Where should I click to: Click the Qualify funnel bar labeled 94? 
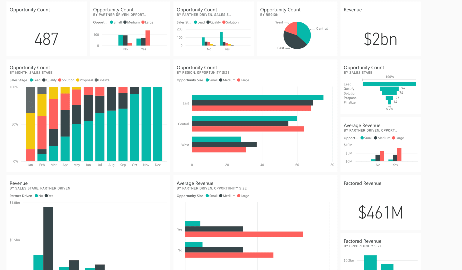(389, 88)
